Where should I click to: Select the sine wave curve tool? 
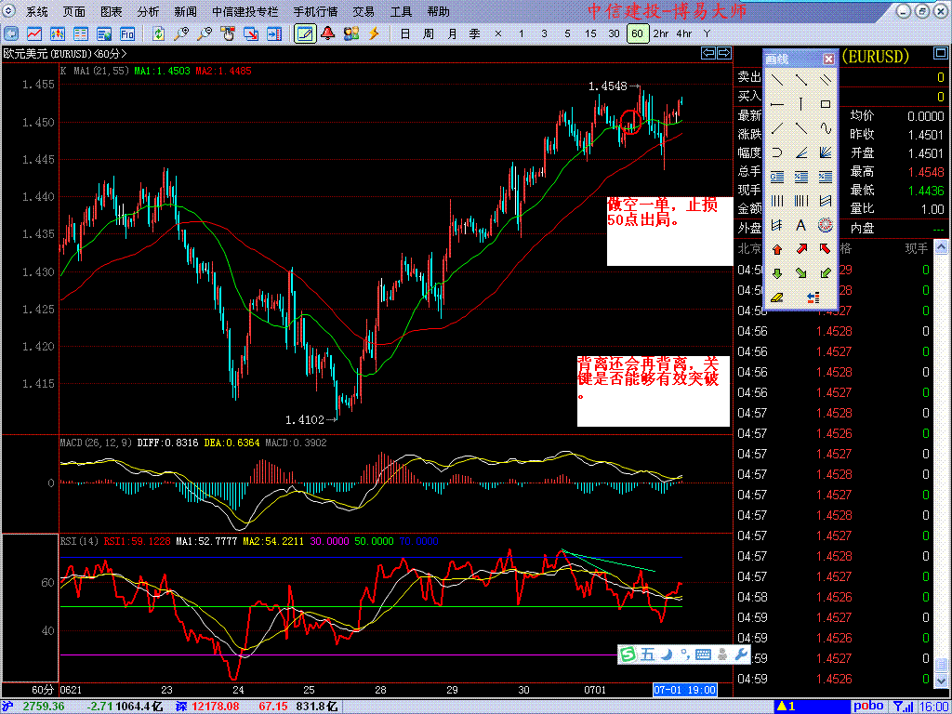826,128
